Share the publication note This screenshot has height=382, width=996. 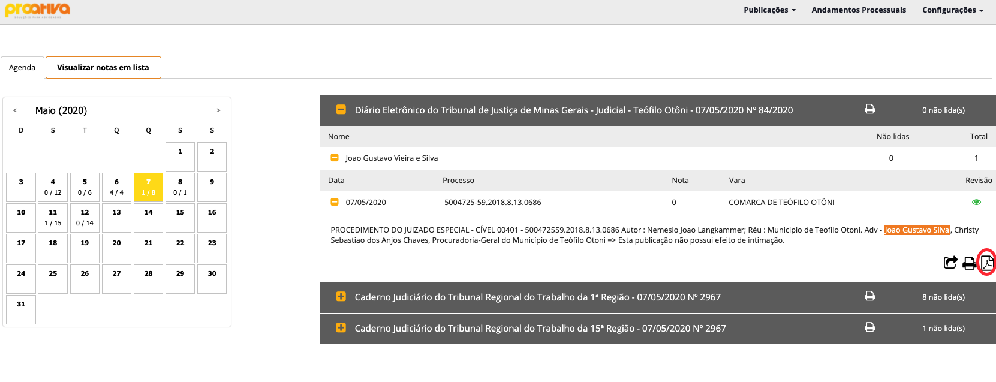[x=950, y=262]
